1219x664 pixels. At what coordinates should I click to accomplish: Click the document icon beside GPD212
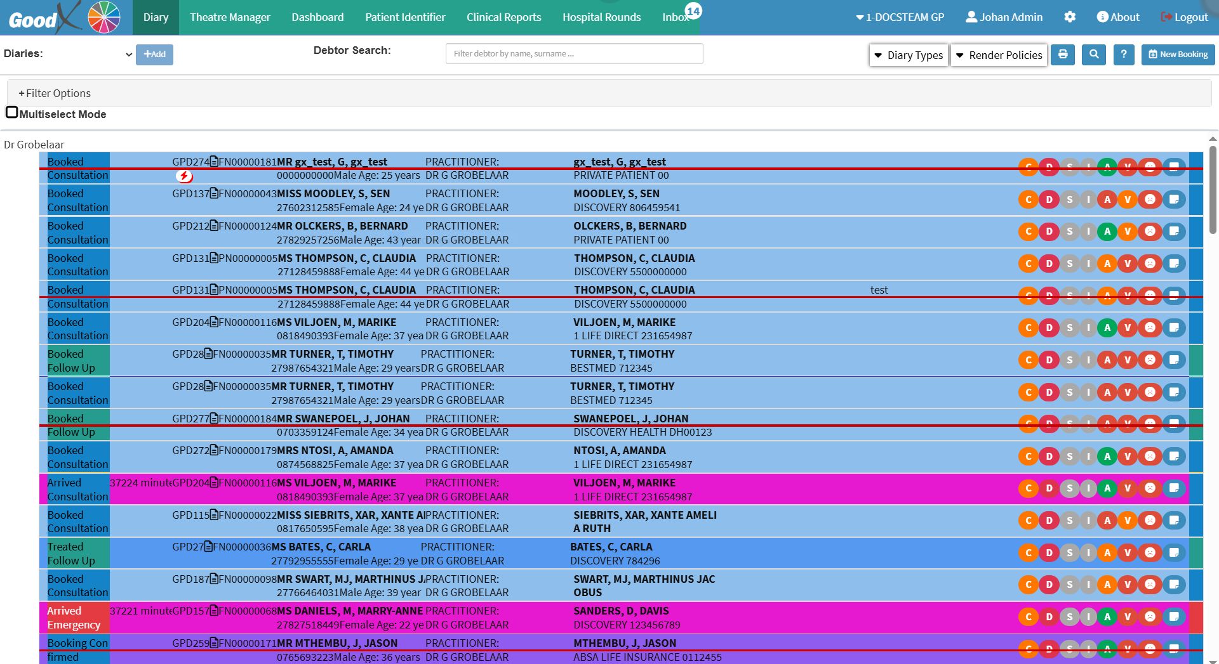[214, 226]
